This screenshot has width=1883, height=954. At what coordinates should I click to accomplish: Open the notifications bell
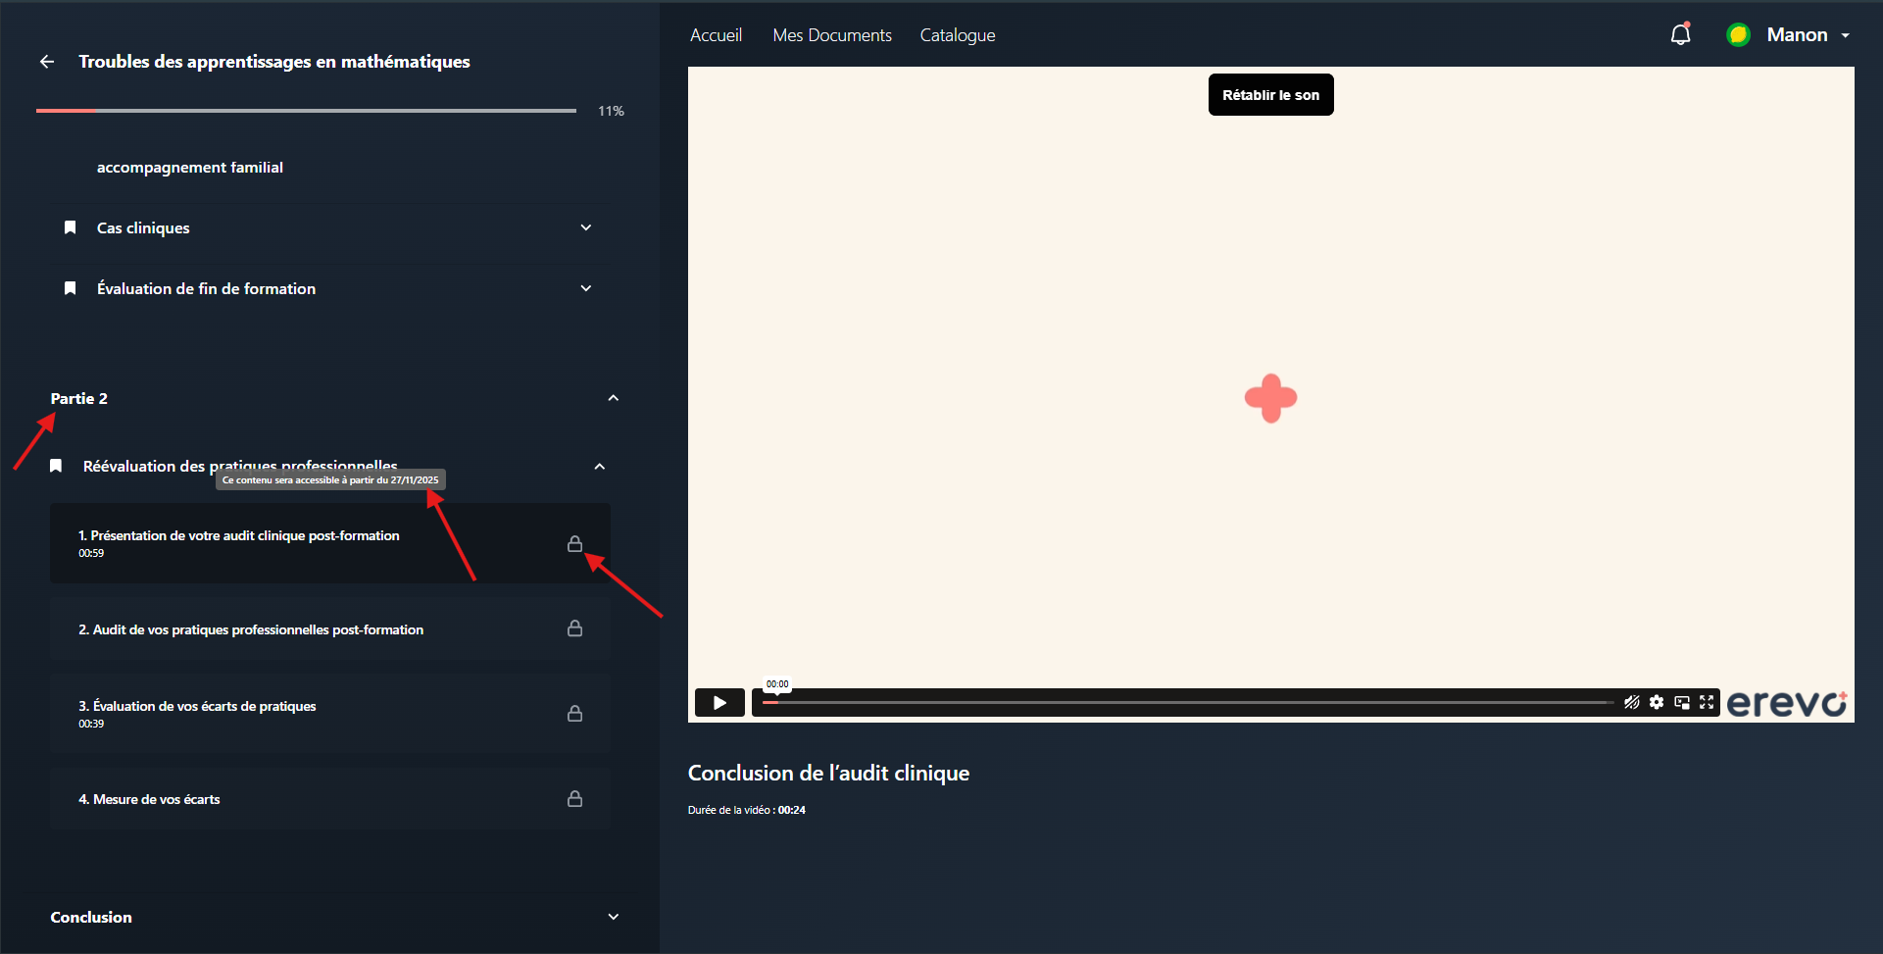coord(1680,34)
